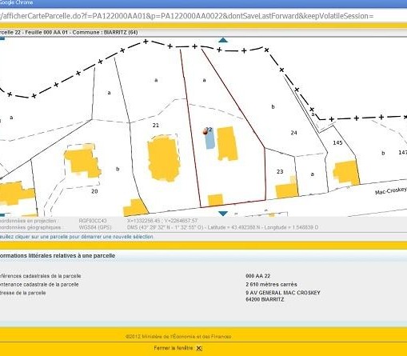Select parcel number 24 on the map

click(293, 133)
